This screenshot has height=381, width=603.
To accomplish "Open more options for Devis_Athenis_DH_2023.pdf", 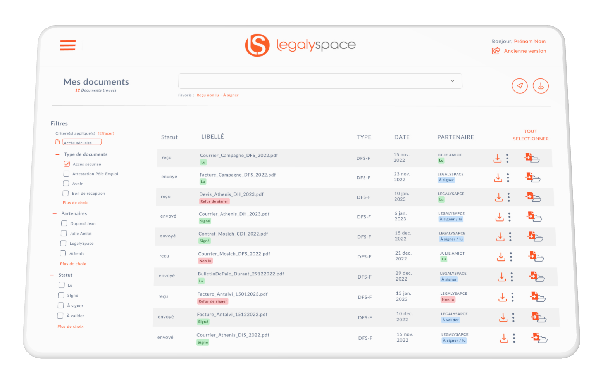I will point(508,197).
